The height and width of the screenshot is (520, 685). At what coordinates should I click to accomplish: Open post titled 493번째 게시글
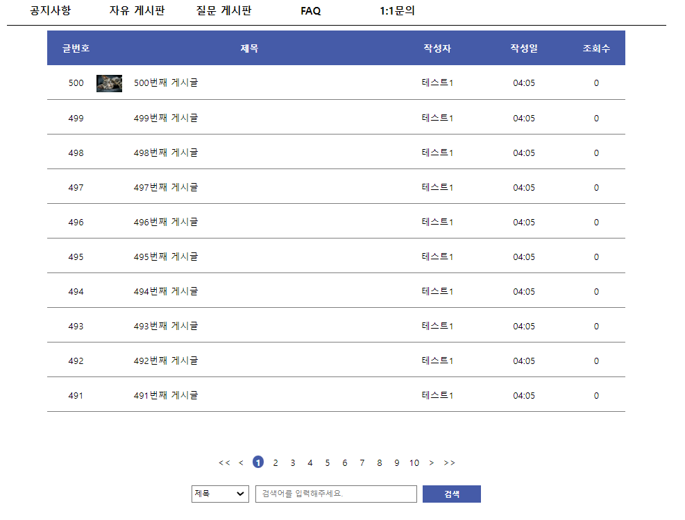(166, 326)
